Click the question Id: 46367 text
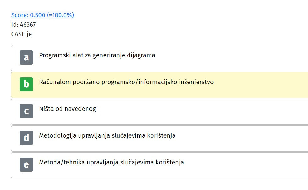This screenshot has height=190, width=308. coord(23,25)
